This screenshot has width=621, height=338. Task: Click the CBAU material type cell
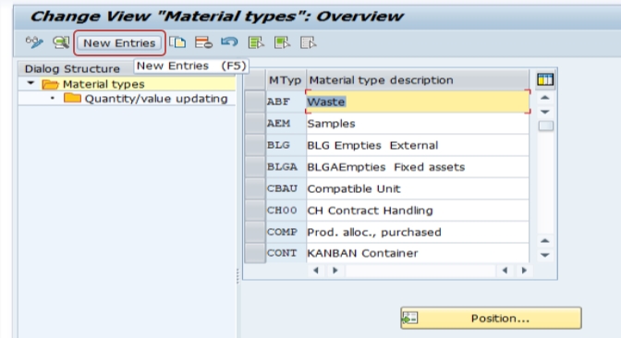[286, 188]
